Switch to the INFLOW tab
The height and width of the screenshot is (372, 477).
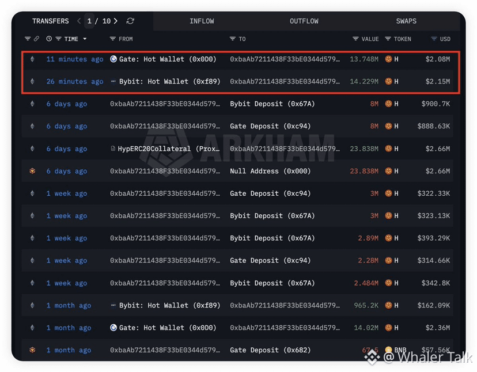202,21
